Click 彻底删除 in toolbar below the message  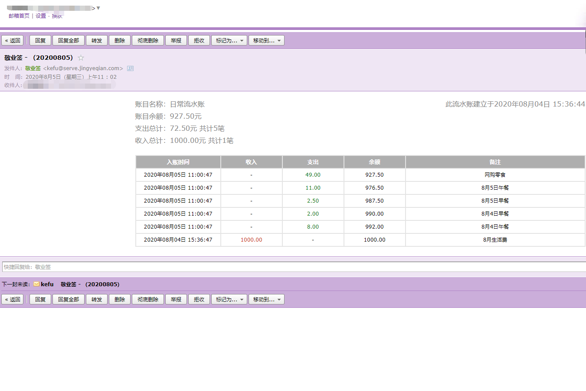pyautogui.click(x=148, y=299)
